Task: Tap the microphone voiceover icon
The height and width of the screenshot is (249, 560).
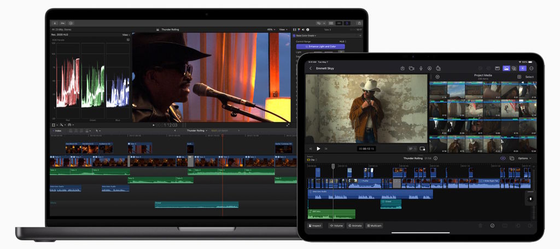Action: point(421,68)
